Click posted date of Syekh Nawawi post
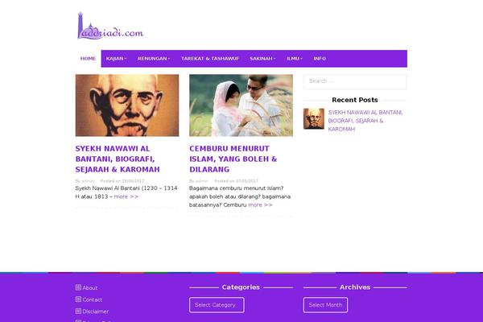The image size is (483, 322). tap(133, 181)
